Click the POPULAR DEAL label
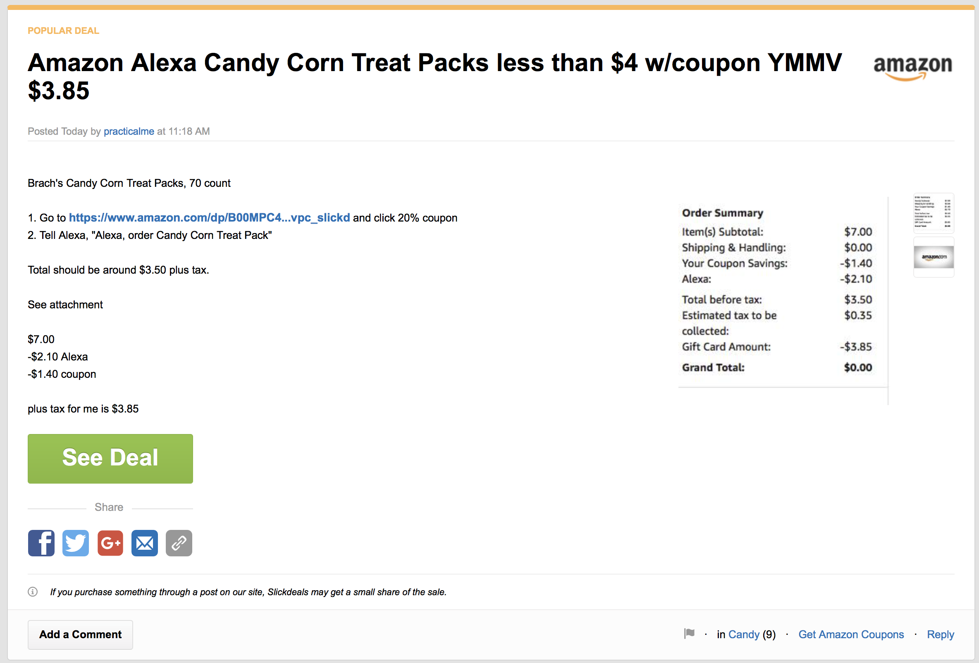The image size is (979, 663). (63, 30)
